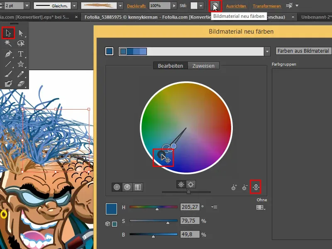The height and width of the screenshot is (249, 332).
Task: Choose the Lasso tool
Action: pos(21,43)
